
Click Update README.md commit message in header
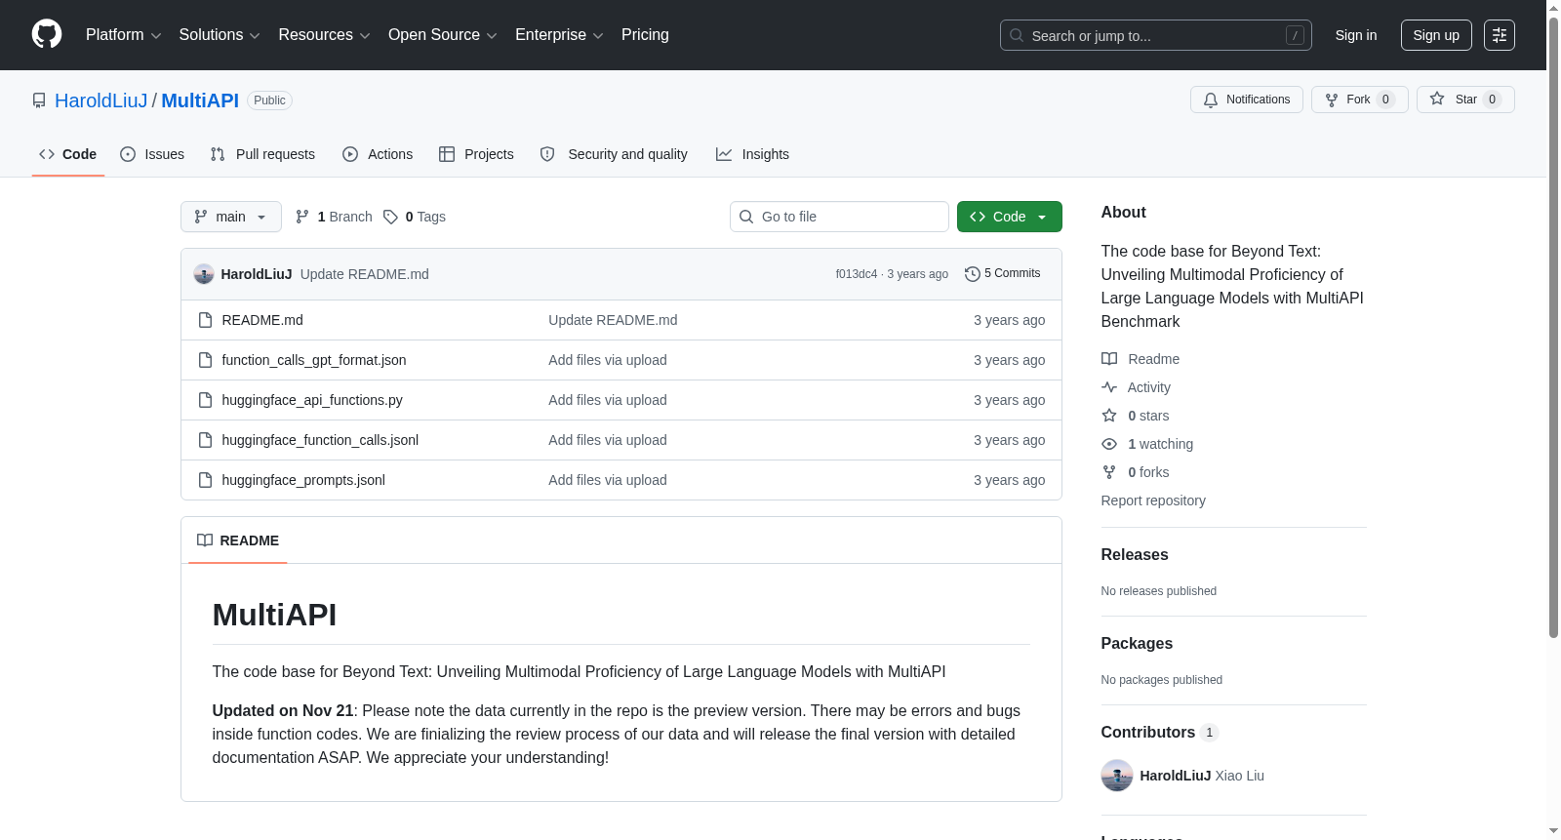coord(365,274)
